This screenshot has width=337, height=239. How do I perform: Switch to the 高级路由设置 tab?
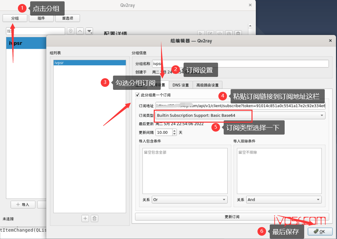[207, 85]
